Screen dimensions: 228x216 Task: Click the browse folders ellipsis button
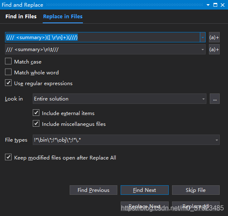click(x=215, y=99)
